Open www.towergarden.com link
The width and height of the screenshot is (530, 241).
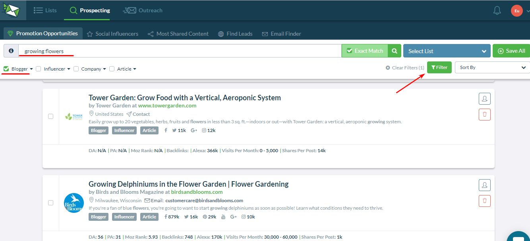[x=167, y=105]
